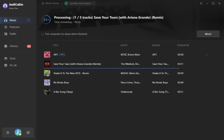
Task: Select the No Broke Boys track title
Action: [x=61, y=82]
